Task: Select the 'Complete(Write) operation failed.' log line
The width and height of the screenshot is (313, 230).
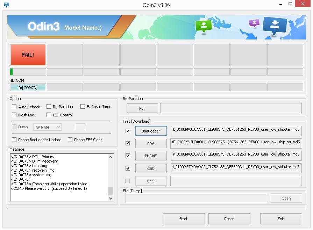Action: (50, 184)
